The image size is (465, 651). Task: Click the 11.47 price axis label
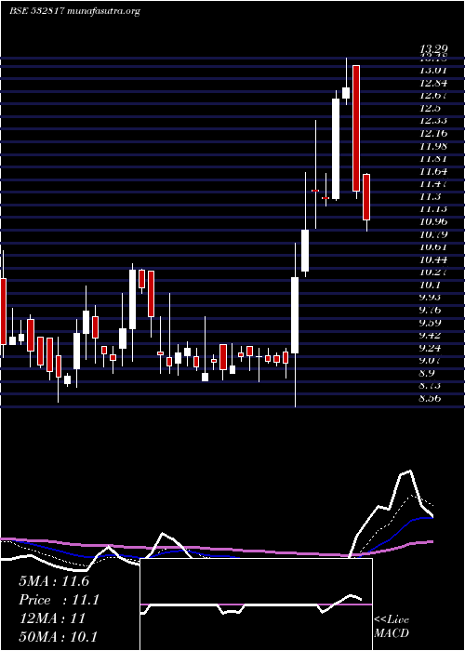point(434,184)
